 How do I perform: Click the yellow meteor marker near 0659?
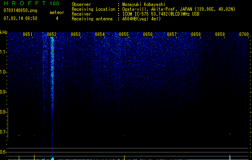tap(230, 157)
